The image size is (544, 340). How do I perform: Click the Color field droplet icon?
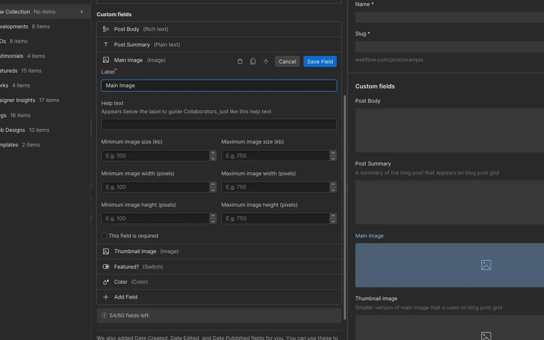(x=106, y=282)
